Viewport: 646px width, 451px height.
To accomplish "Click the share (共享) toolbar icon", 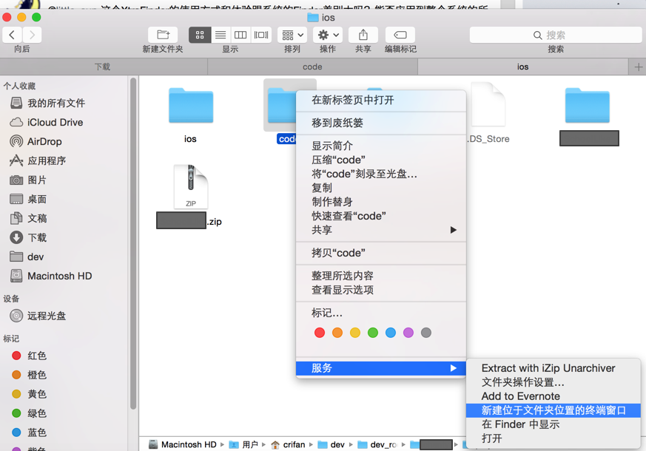I will pos(363,35).
